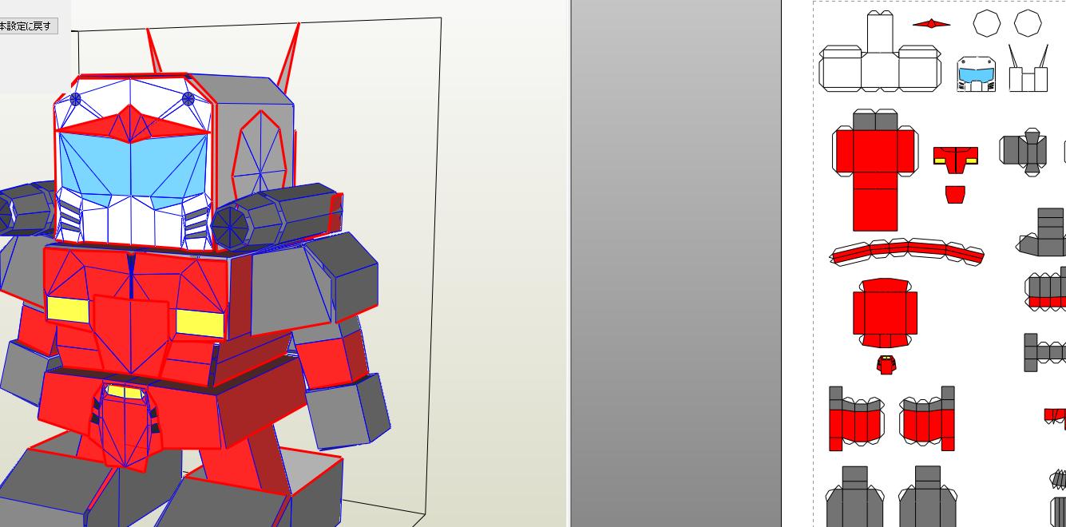Select the red chest piece with yellow vents
Viewport: 1066px width, 527px height.
tap(956, 160)
